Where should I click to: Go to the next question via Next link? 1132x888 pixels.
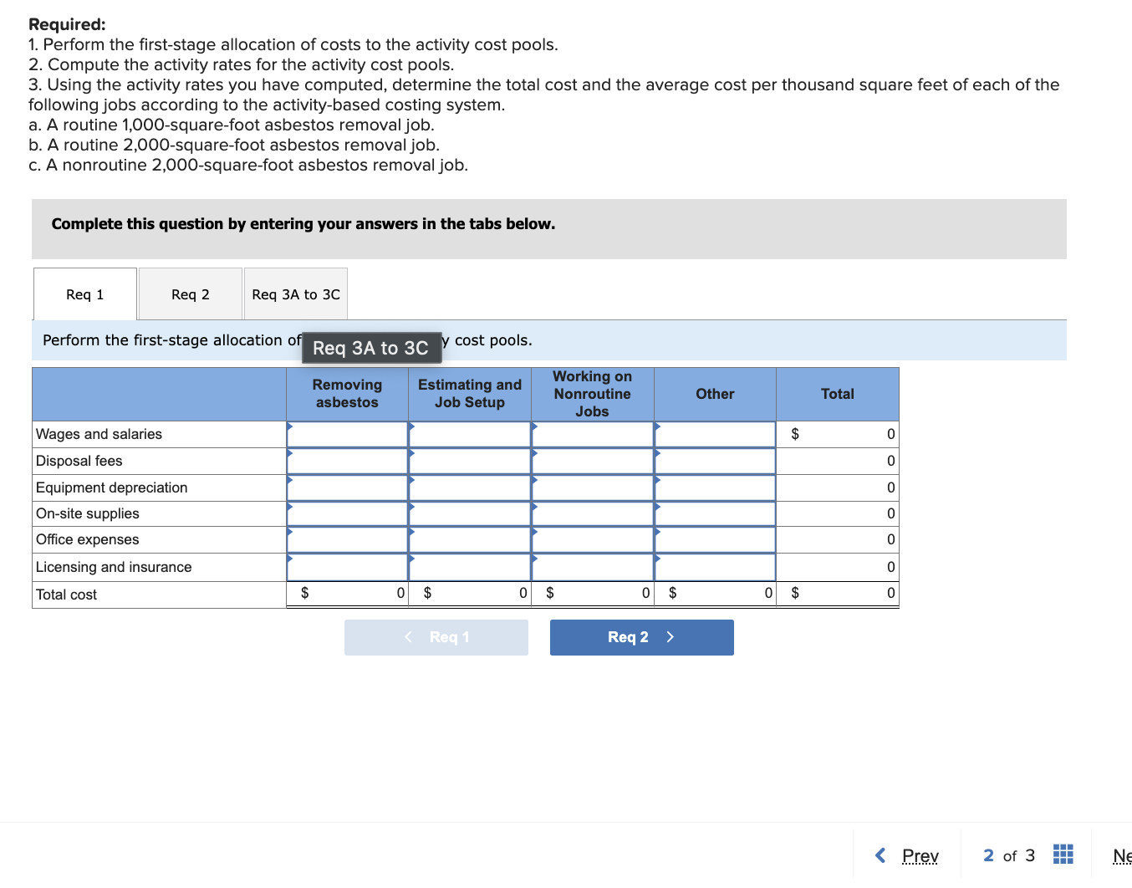[x=1123, y=855]
